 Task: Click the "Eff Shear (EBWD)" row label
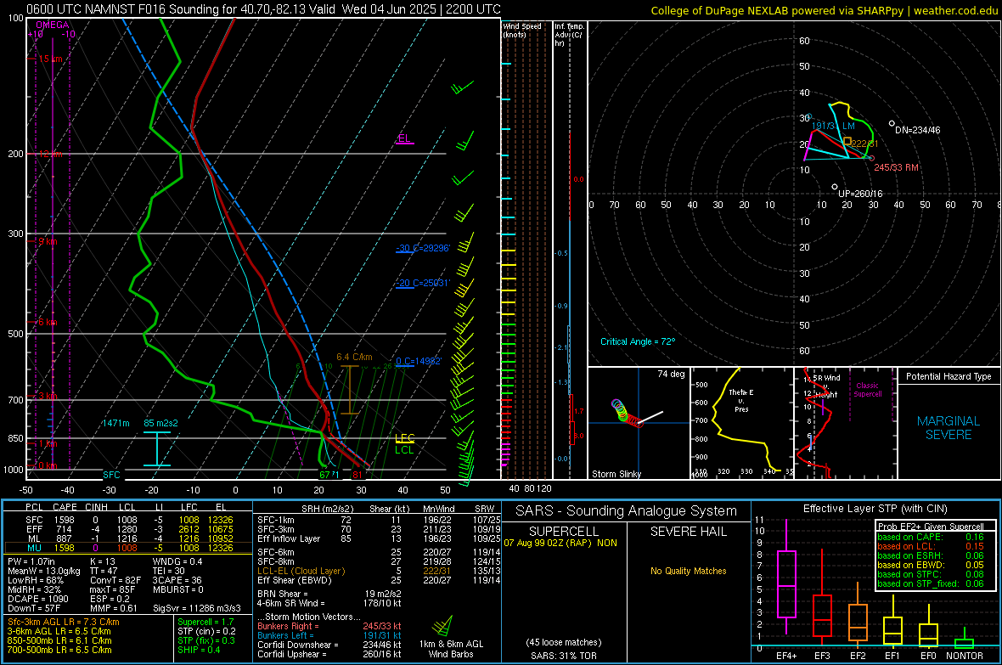[294, 581]
